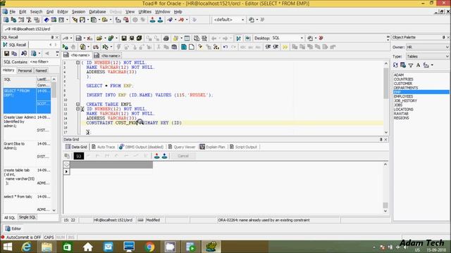Click the Print icon in editor toolbar
This screenshot has height=253, width=451.
[x=166, y=38]
